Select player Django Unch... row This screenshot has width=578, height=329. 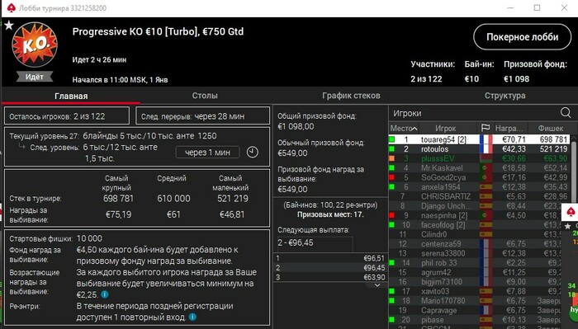pyautogui.click(x=476, y=206)
